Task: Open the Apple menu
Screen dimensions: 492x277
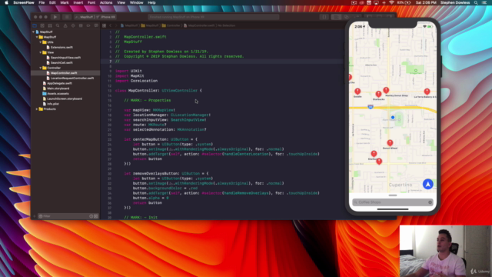Action: (x=6, y=2)
